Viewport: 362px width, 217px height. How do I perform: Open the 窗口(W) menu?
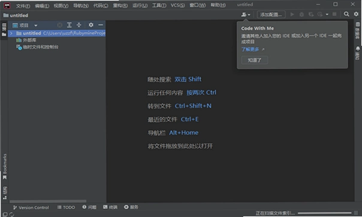point(197,5)
